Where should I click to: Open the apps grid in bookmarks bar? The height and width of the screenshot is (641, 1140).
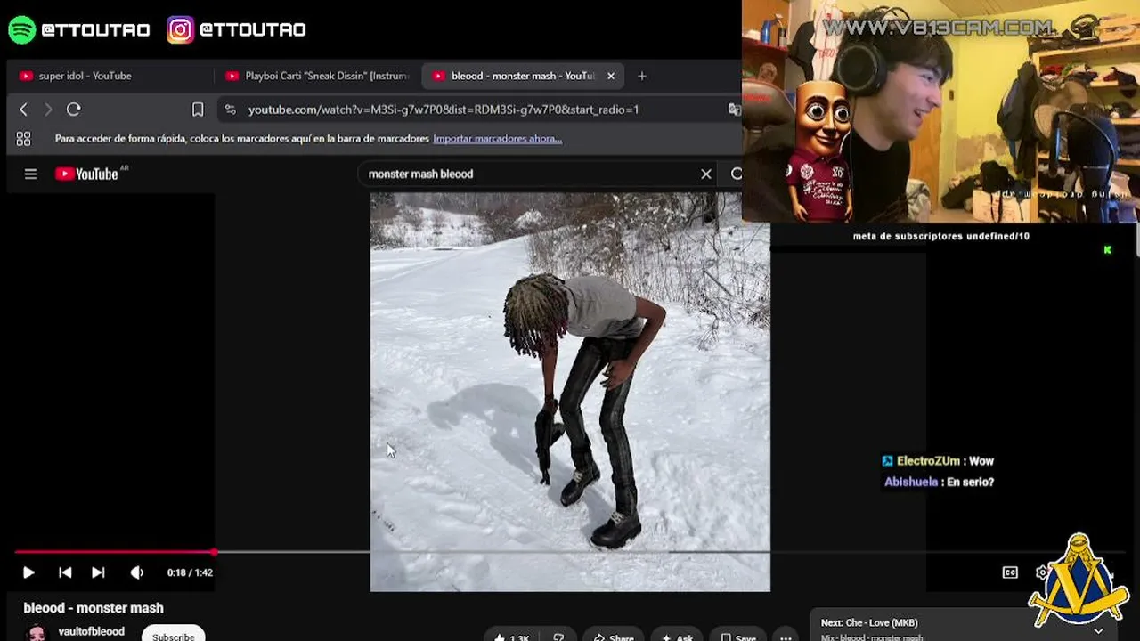click(x=23, y=139)
